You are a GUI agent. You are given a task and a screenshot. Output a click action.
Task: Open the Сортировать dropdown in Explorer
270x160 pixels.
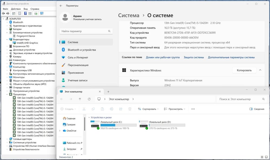[x=148, y=109]
